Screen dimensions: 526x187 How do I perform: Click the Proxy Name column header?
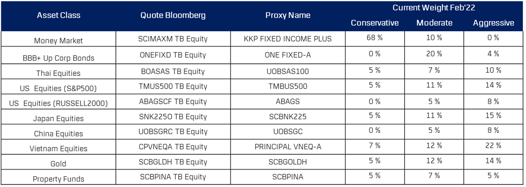(288, 16)
